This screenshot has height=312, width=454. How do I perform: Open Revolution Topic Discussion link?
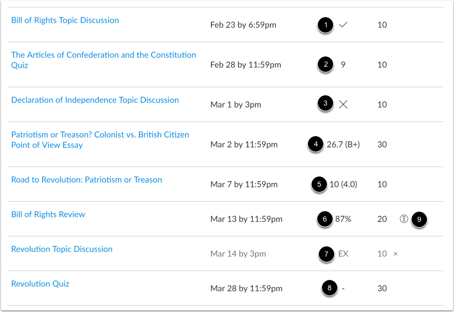(x=62, y=249)
